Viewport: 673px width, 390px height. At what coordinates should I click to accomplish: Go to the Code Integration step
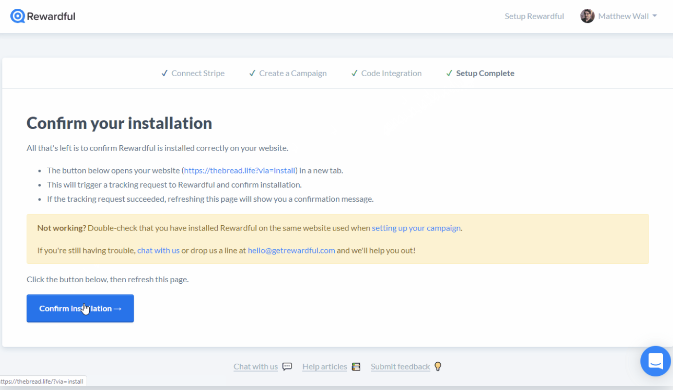386,73
